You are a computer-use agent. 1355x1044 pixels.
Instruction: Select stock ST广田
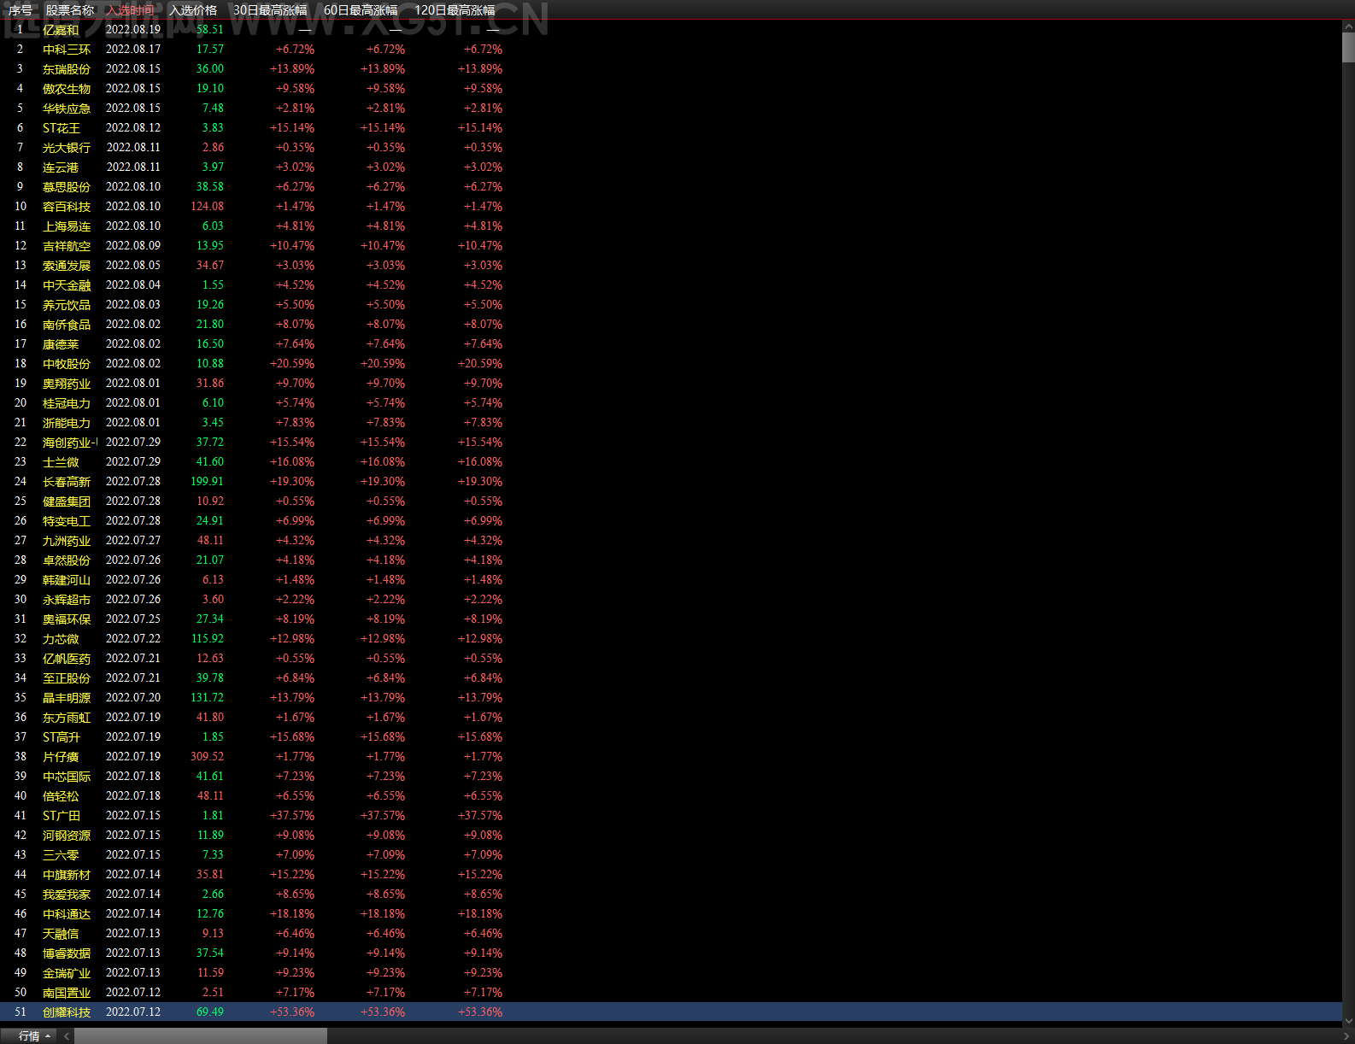tap(62, 816)
